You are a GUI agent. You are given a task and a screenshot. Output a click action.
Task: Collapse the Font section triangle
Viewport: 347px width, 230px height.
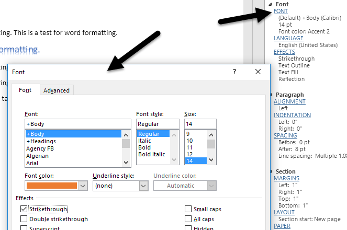[x=270, y=4]
